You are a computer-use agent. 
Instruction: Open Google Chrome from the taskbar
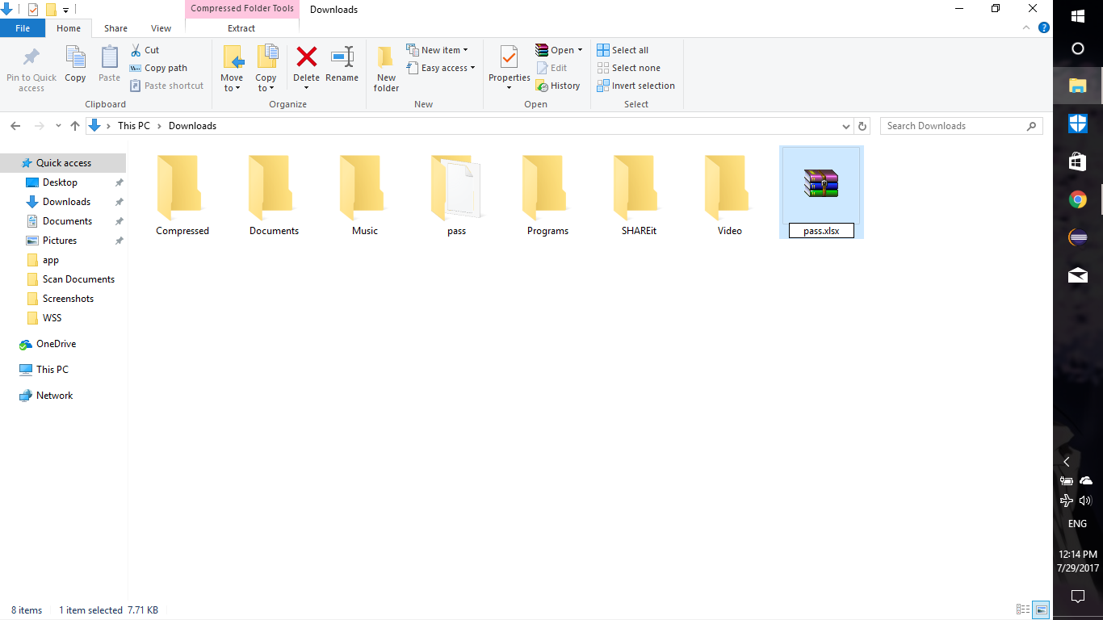[1077, 200]
